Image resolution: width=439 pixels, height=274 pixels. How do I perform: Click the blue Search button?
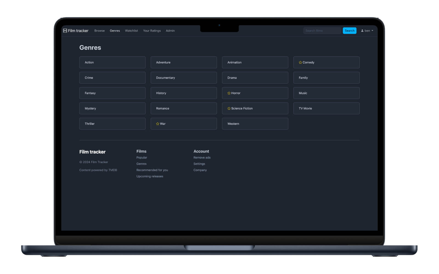[x=350, y=30]
